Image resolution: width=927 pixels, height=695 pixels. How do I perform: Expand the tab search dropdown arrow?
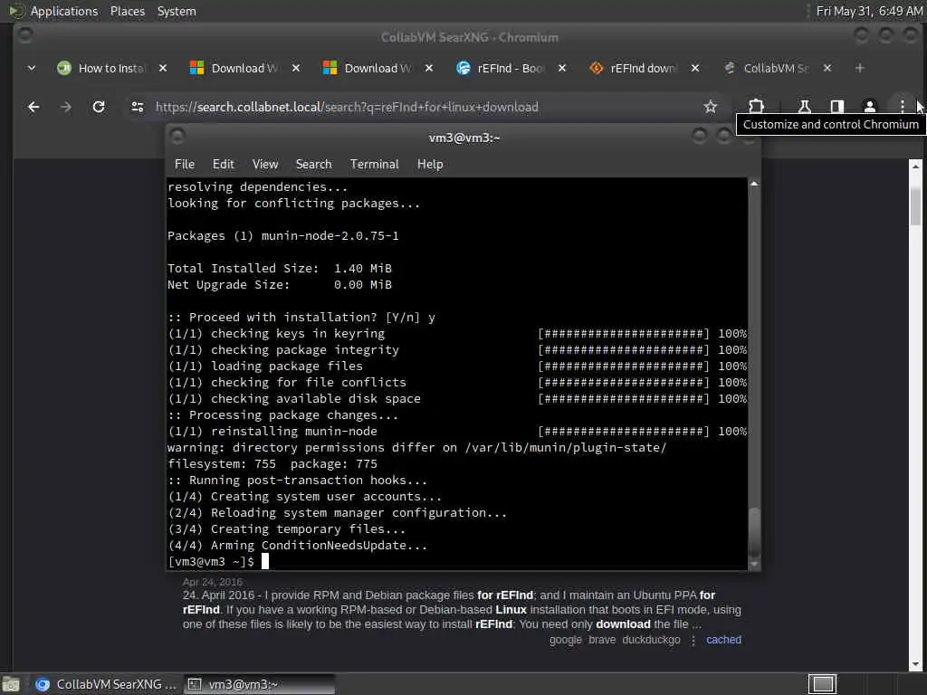point(32,68)
